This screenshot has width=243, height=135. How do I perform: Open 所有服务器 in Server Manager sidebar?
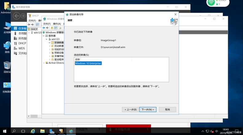pyautogui.click(x=20, y=38)
